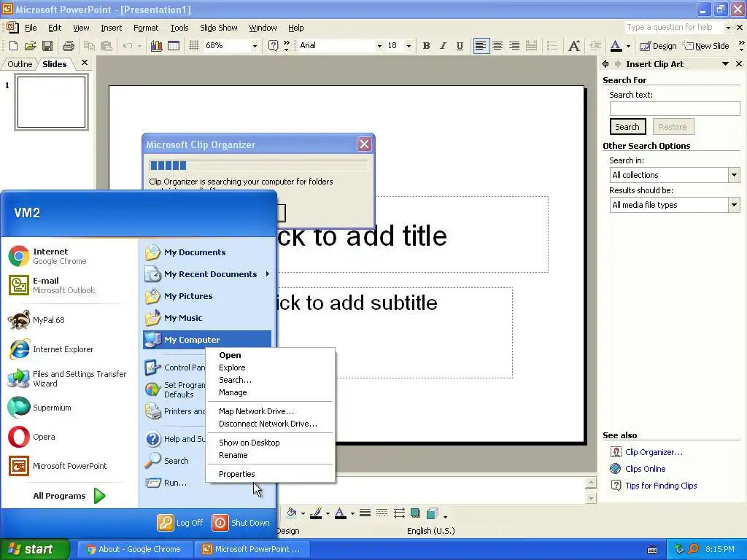Launch MyPal 68 from Start menu
The image size is (747, 560).
coord(71,320)
